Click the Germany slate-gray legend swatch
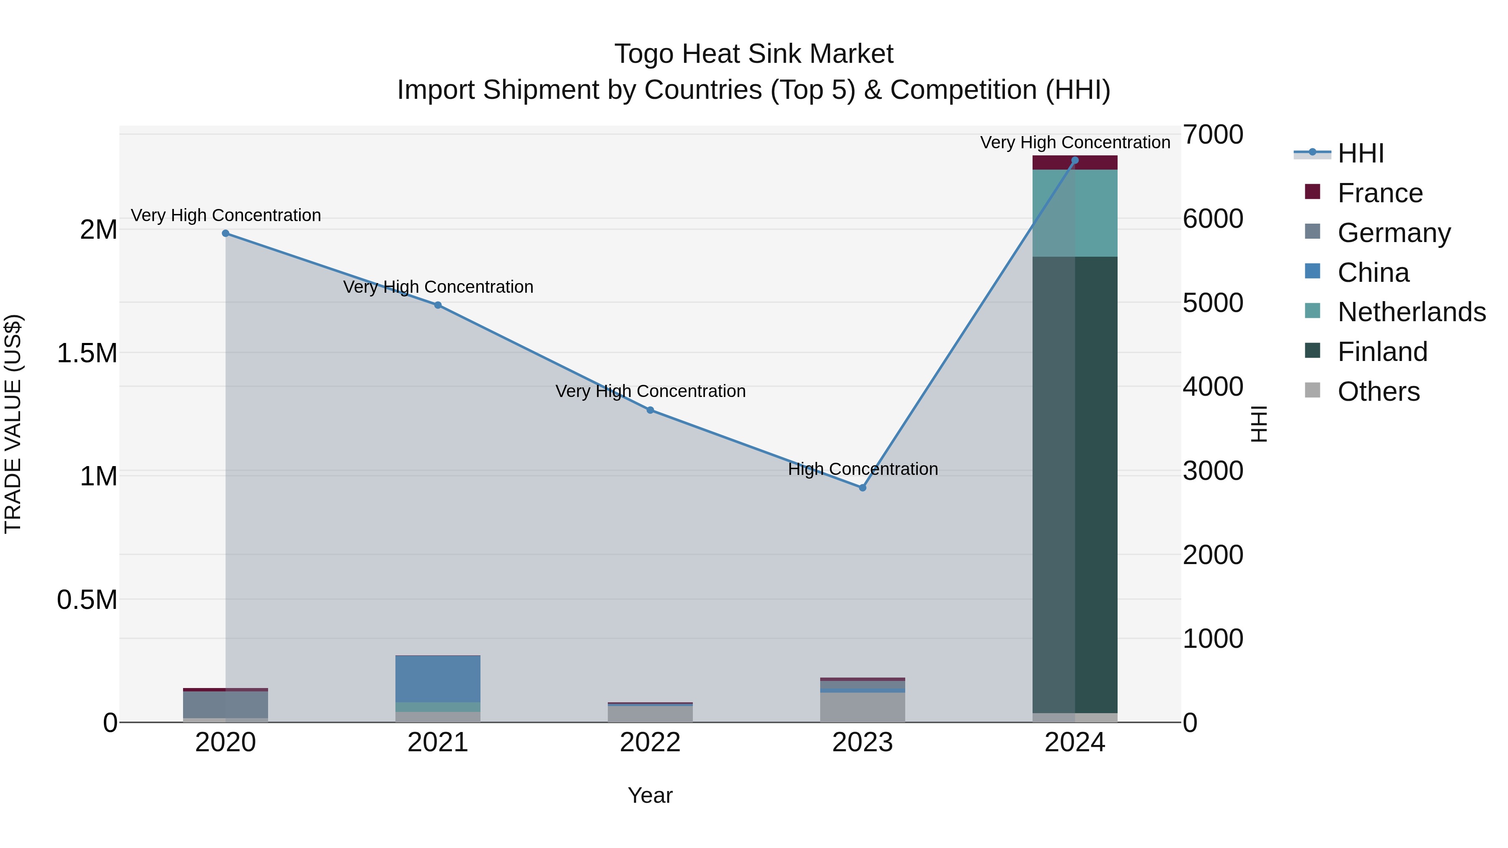1508x848 pixels. click(1312, 231)
